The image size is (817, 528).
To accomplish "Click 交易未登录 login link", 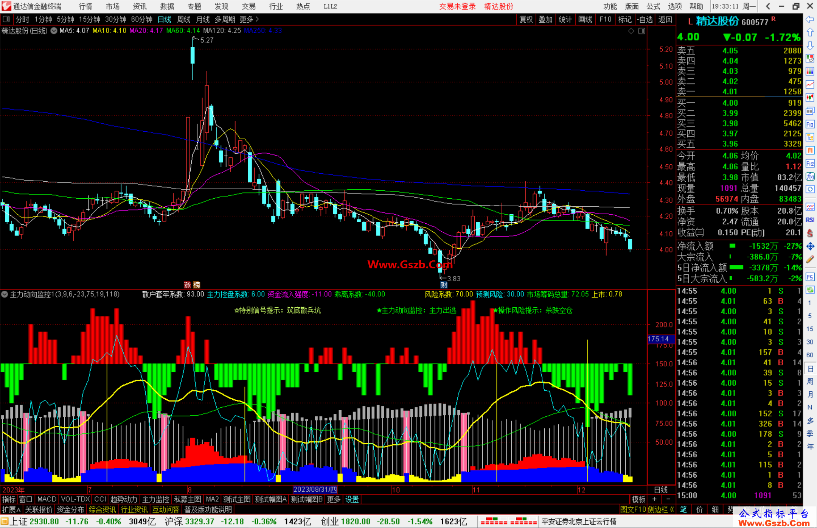I will pyautogui.click(x=457, y=6).
